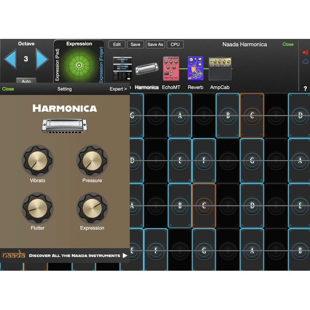Play the A pad in bottom row

(252, 250)
